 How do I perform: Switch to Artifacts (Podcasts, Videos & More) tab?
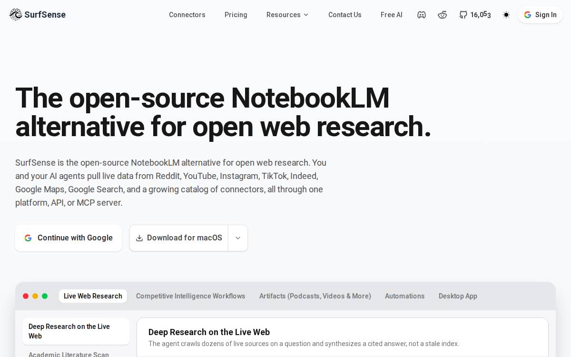pyautogui.click(x=315, y=296)
